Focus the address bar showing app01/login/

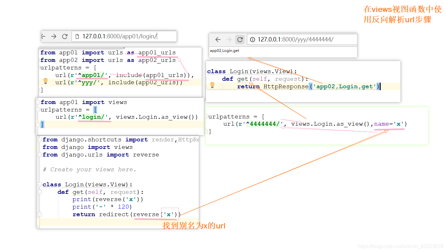[124, 36]
